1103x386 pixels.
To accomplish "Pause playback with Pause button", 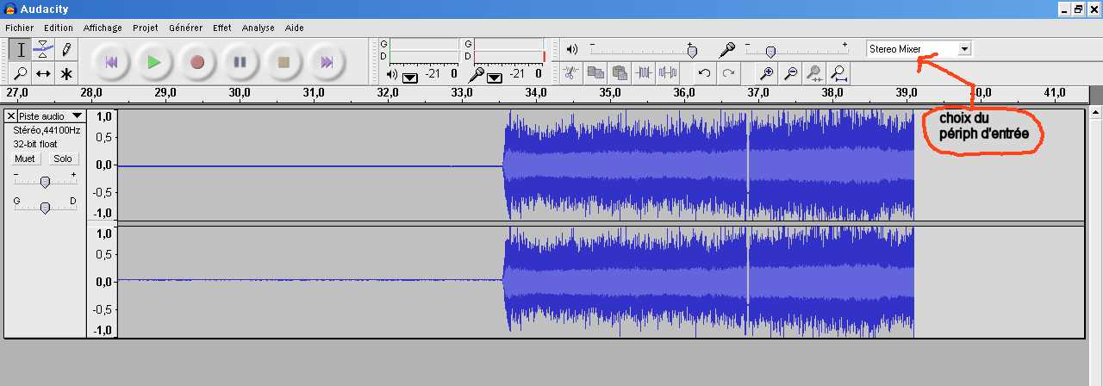I will click(x=240, y=62).
